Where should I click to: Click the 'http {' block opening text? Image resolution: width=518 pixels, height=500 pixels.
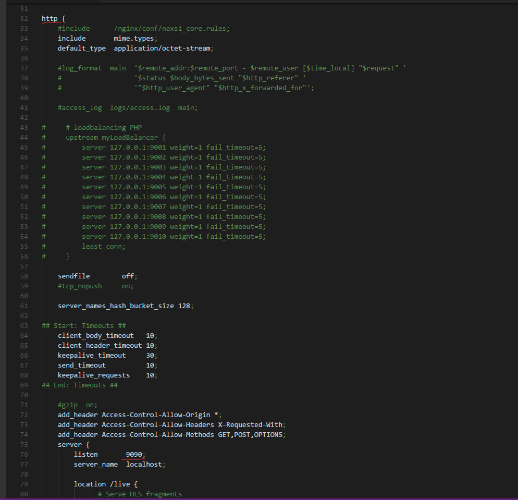54,18
